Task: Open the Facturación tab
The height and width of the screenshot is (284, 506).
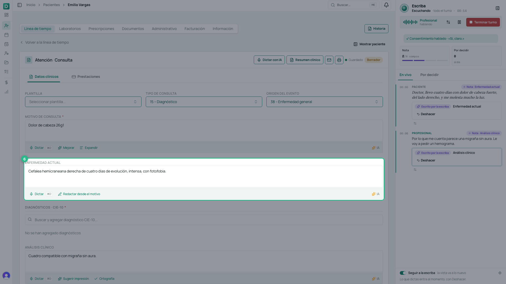Action: (x=194, y=29)
